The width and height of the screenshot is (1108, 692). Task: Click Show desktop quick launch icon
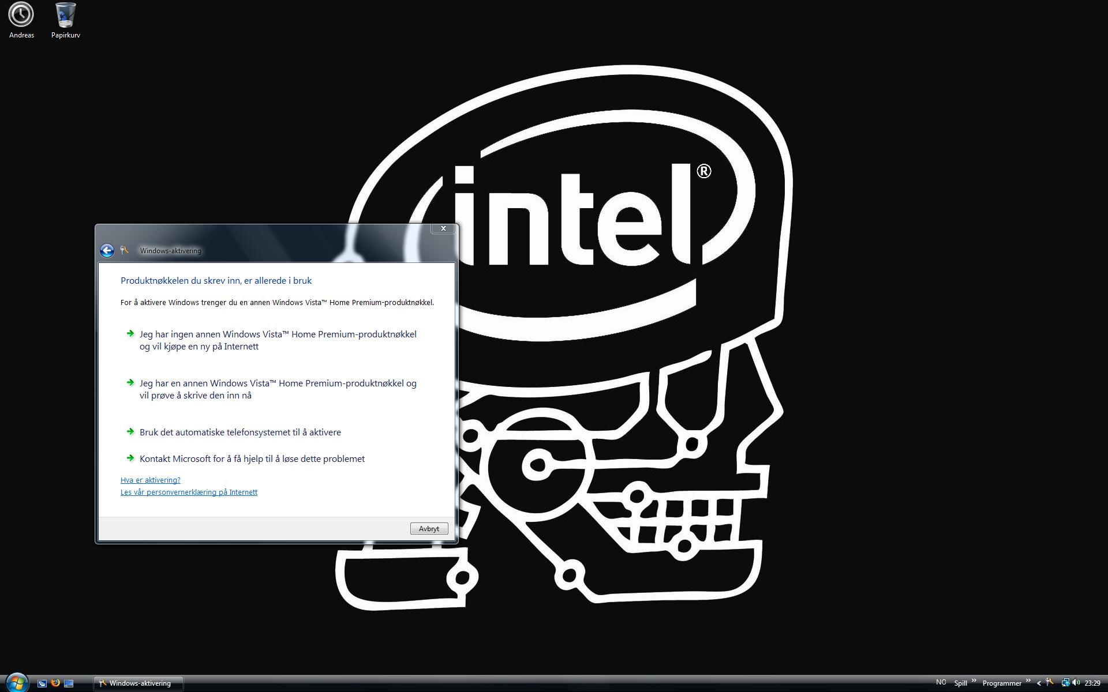[69, 683]
